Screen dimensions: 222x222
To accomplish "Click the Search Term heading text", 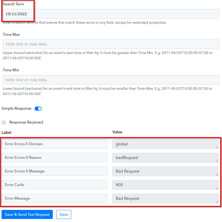I will point(13,4).
